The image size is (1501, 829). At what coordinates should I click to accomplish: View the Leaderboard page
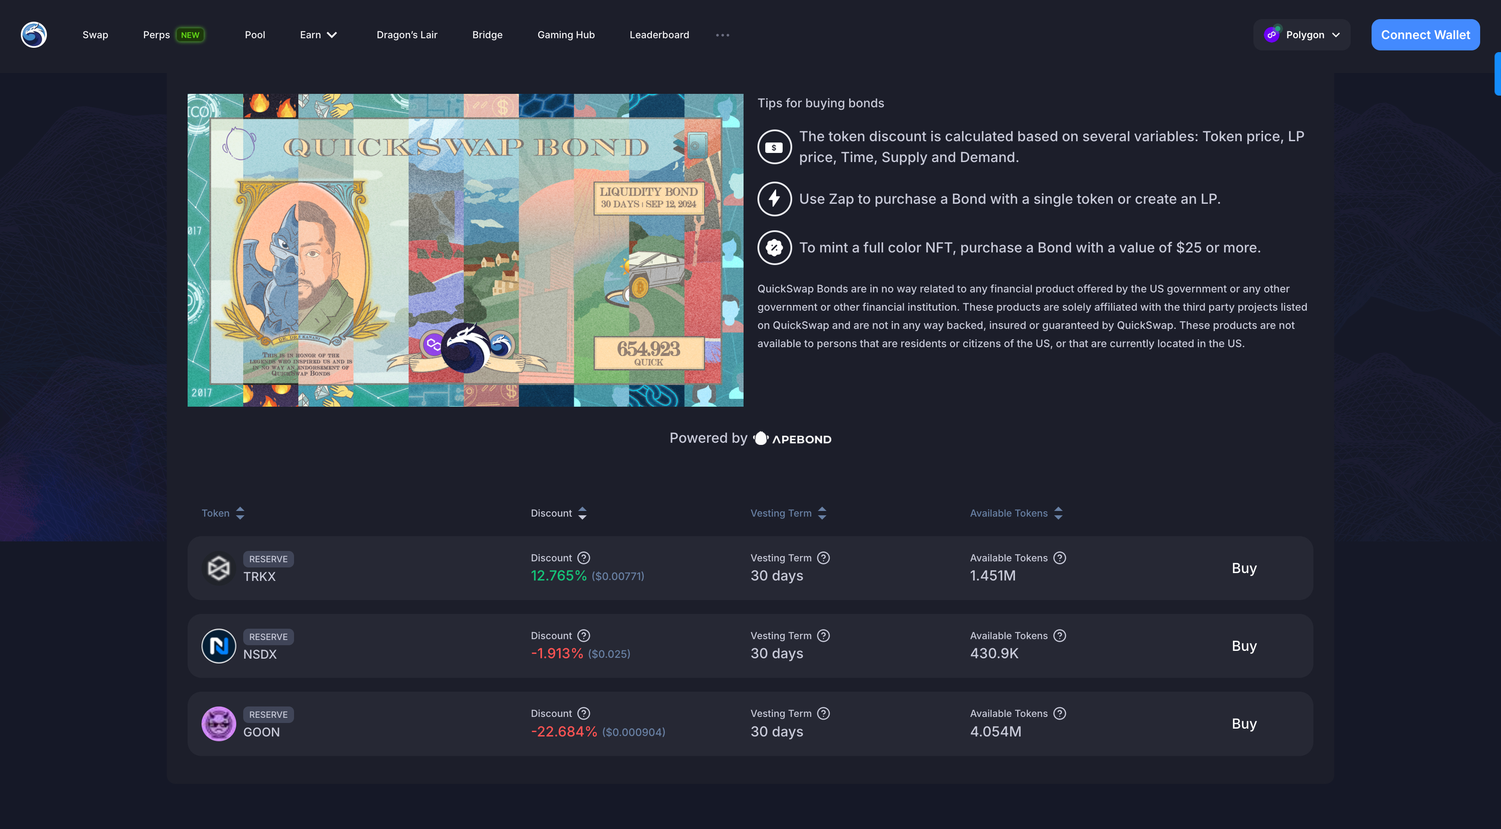(x=659, y=35)
